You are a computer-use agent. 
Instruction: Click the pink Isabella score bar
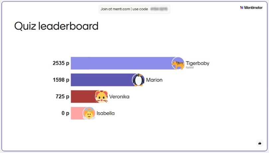(80, 113)
